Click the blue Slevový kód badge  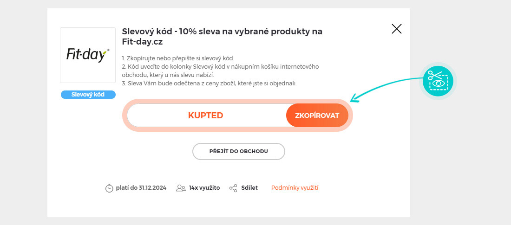click(x=88, y=95)
